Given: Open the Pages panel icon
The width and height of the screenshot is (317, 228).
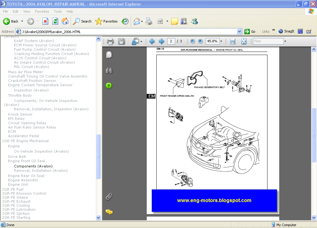Looking at the screenshot, I should 109,55.
